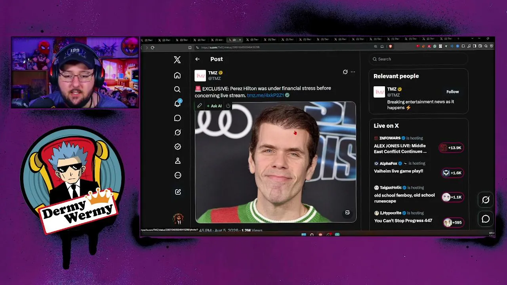Click the taskbar clock
The height and width of the screenshot is (285, 507).
(x=491, y=234)
